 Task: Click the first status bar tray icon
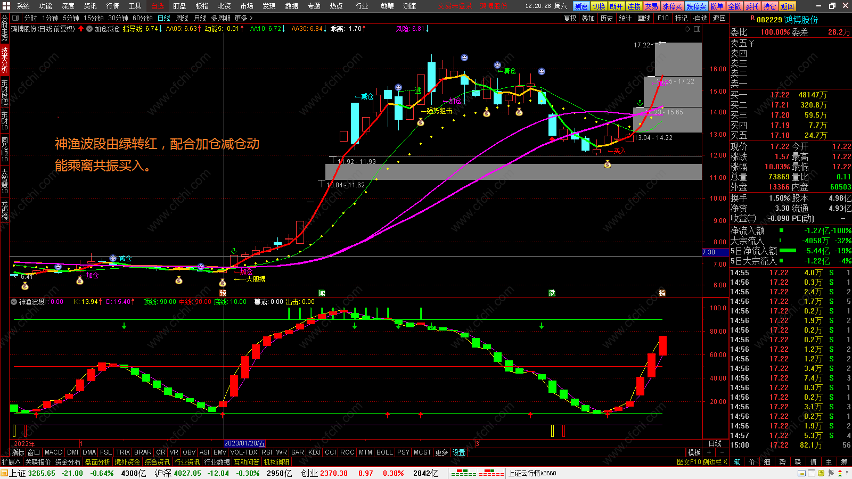coord(801,473)
